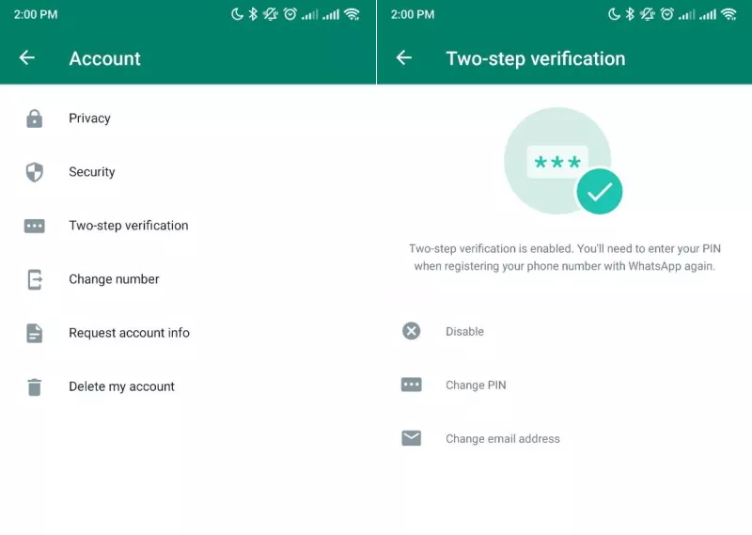752x535 pixels.
Task: Tap the Security shield icon
Action: (x=35, y=172)
